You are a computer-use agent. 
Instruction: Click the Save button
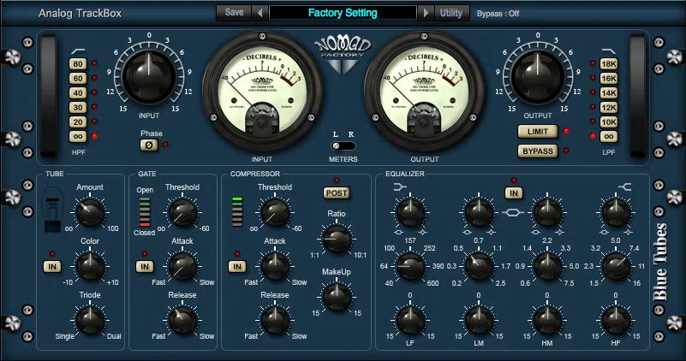234,13
